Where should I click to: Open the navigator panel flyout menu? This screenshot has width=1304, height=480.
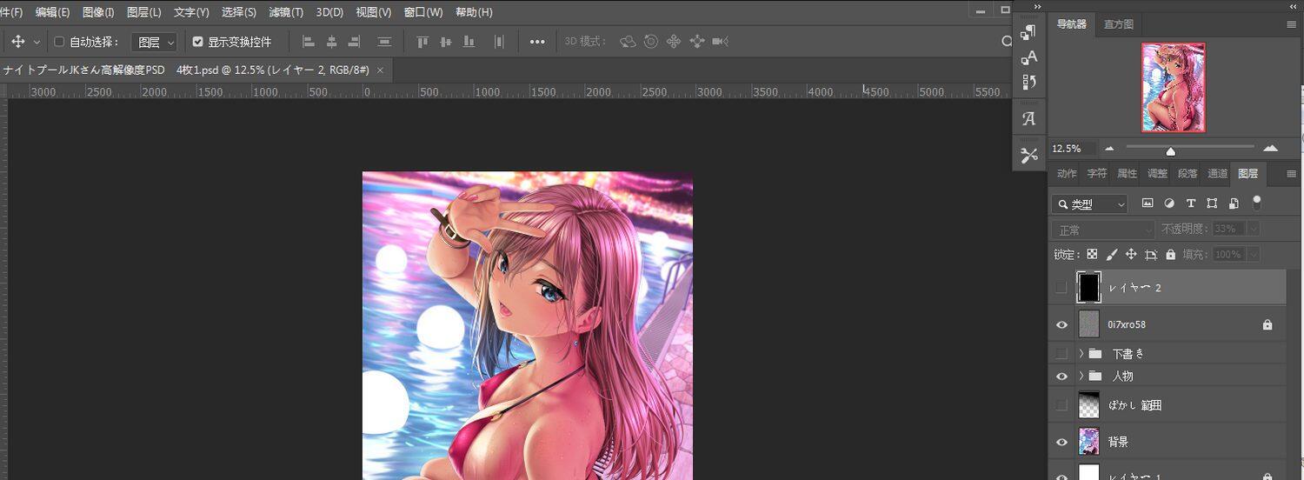coord(1291,25)
